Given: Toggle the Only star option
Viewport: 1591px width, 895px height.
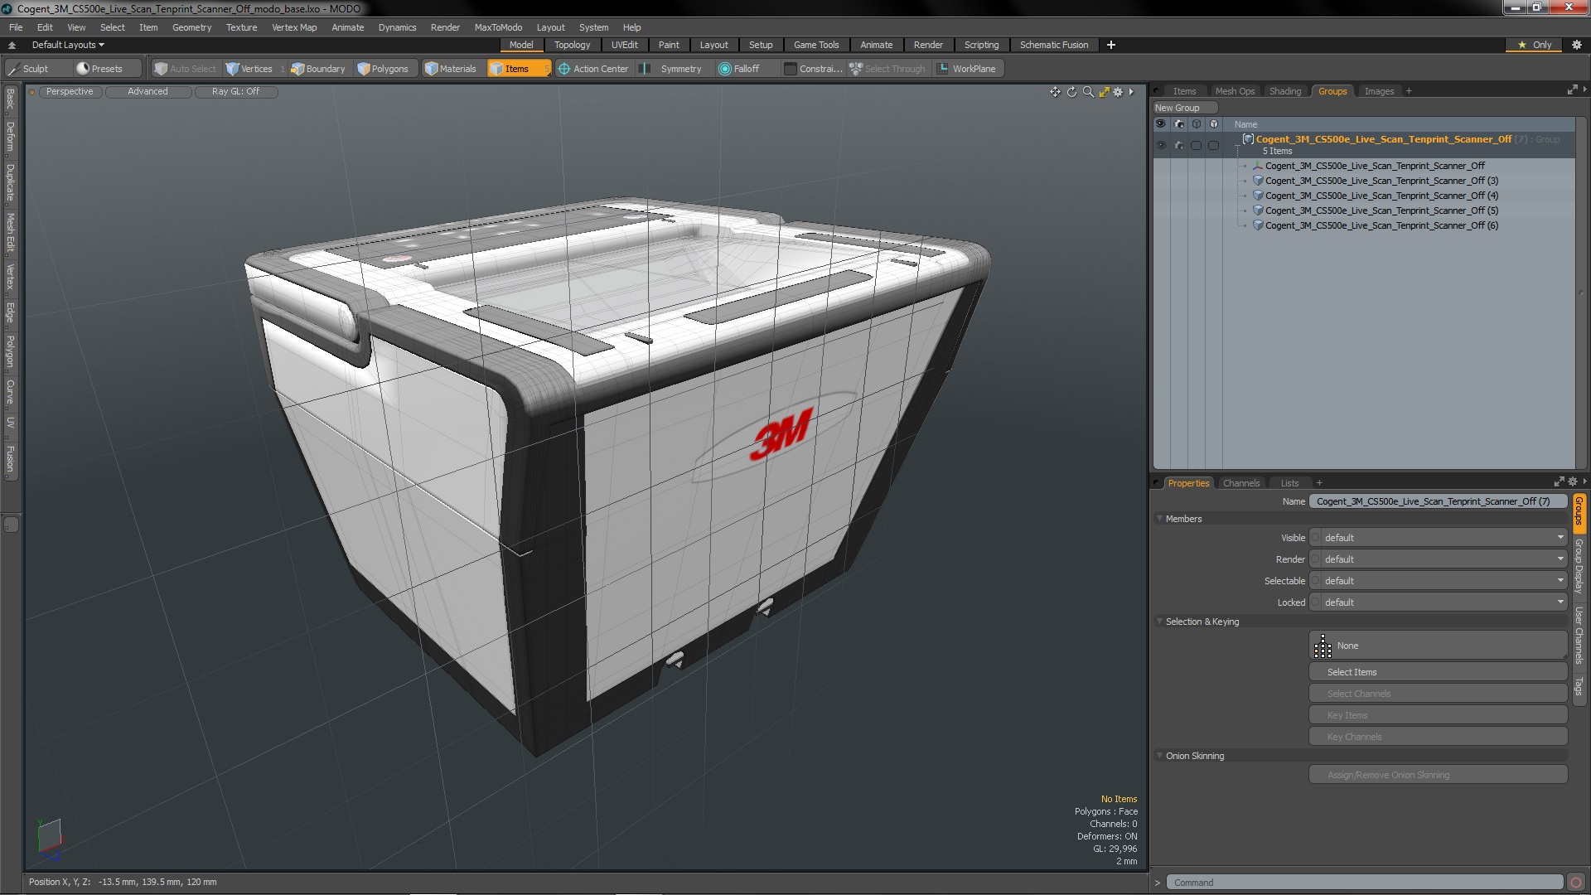Looking at the screenshot, I should 1535,45.
